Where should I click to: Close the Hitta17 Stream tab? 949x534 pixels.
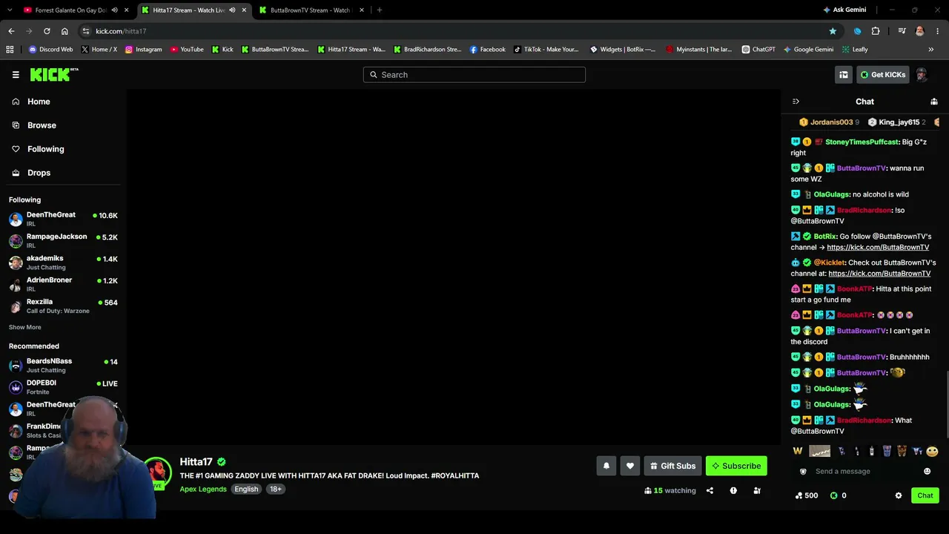244,10
